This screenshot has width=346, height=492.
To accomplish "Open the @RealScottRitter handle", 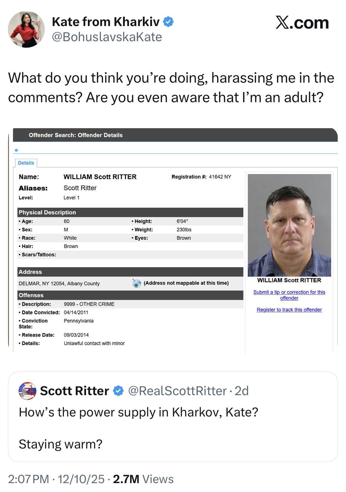I will point(177,391).
